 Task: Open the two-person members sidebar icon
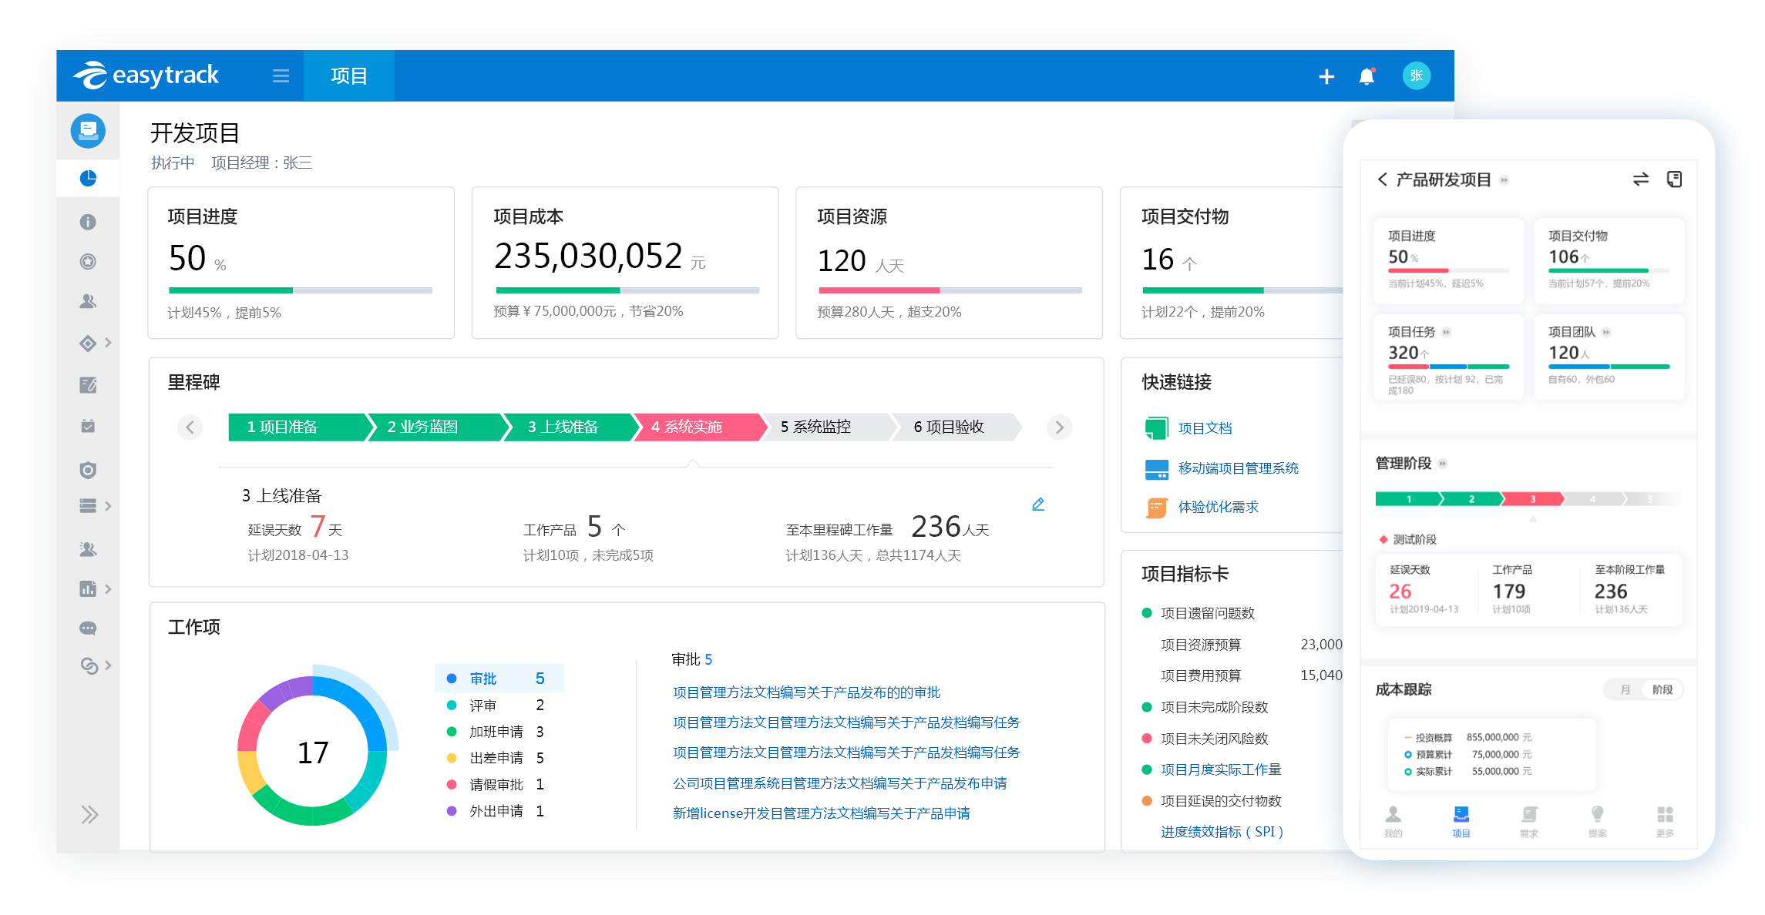[88, 301]
